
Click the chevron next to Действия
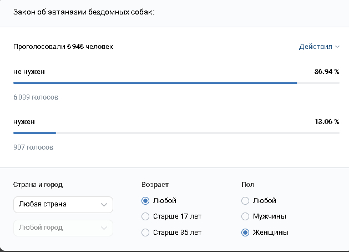(x=337, y=47)
